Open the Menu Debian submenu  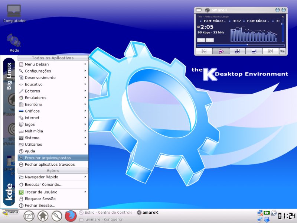53,64
